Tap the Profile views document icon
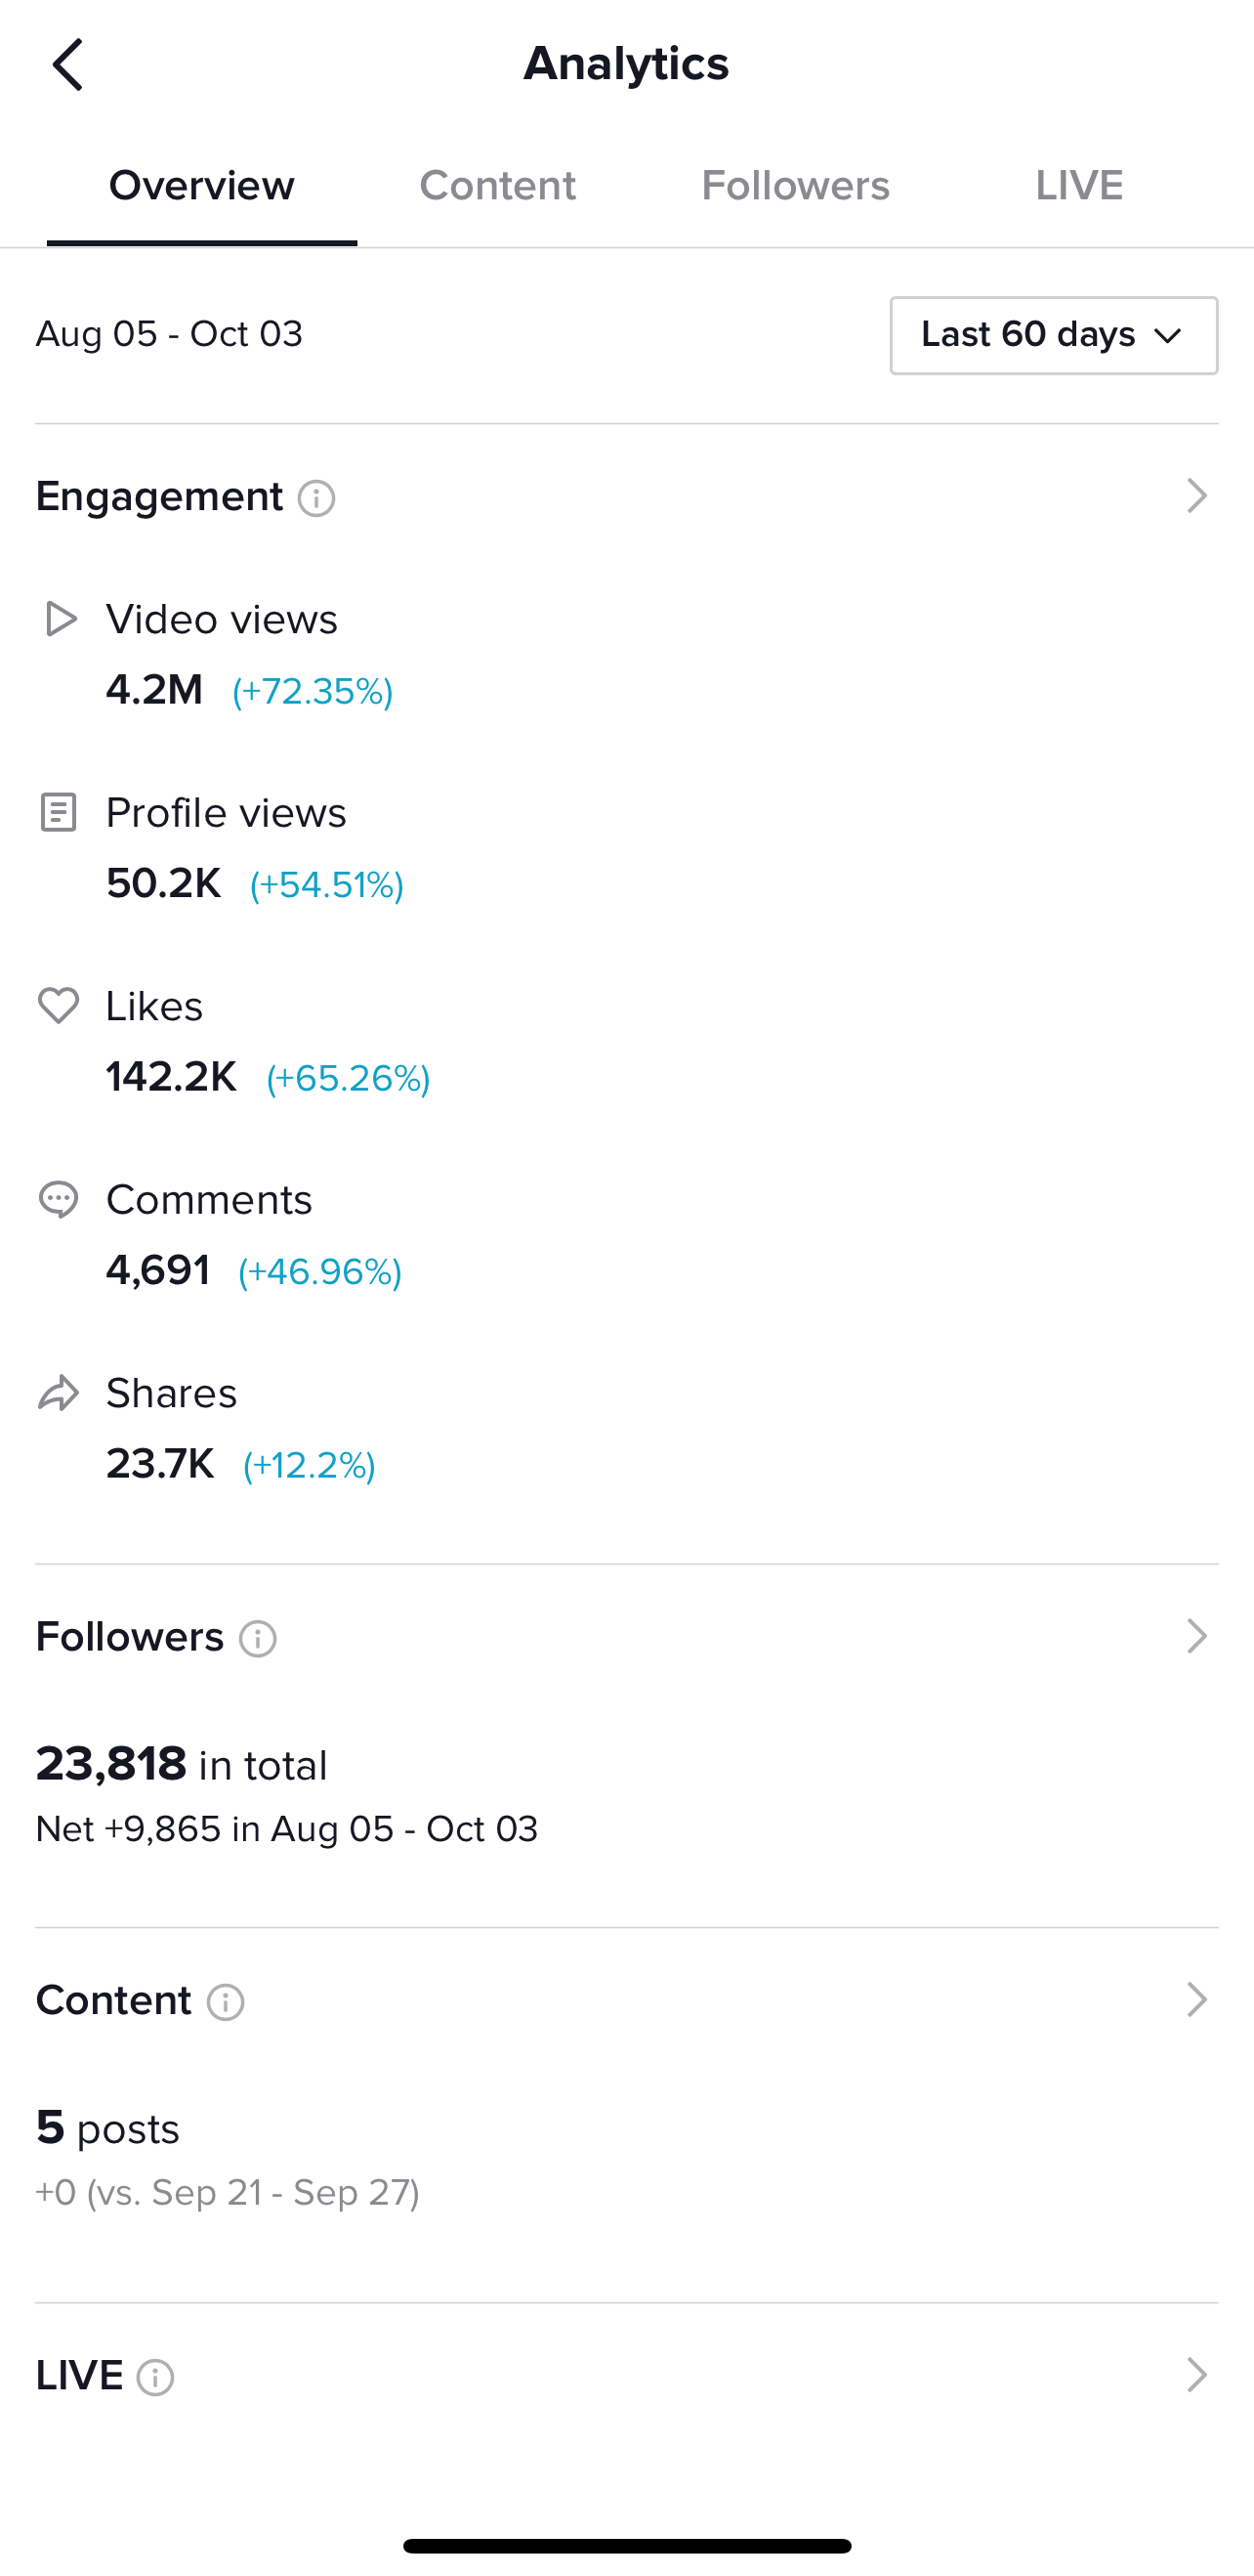Image resolution: width=1254 pixels, height=2576 pixels. [x=58, y=812]
